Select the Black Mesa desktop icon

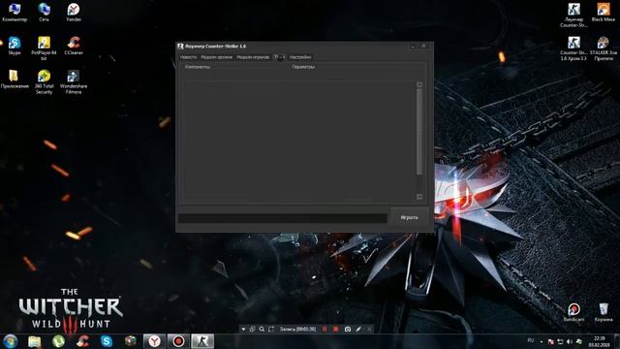pos(604,13)
